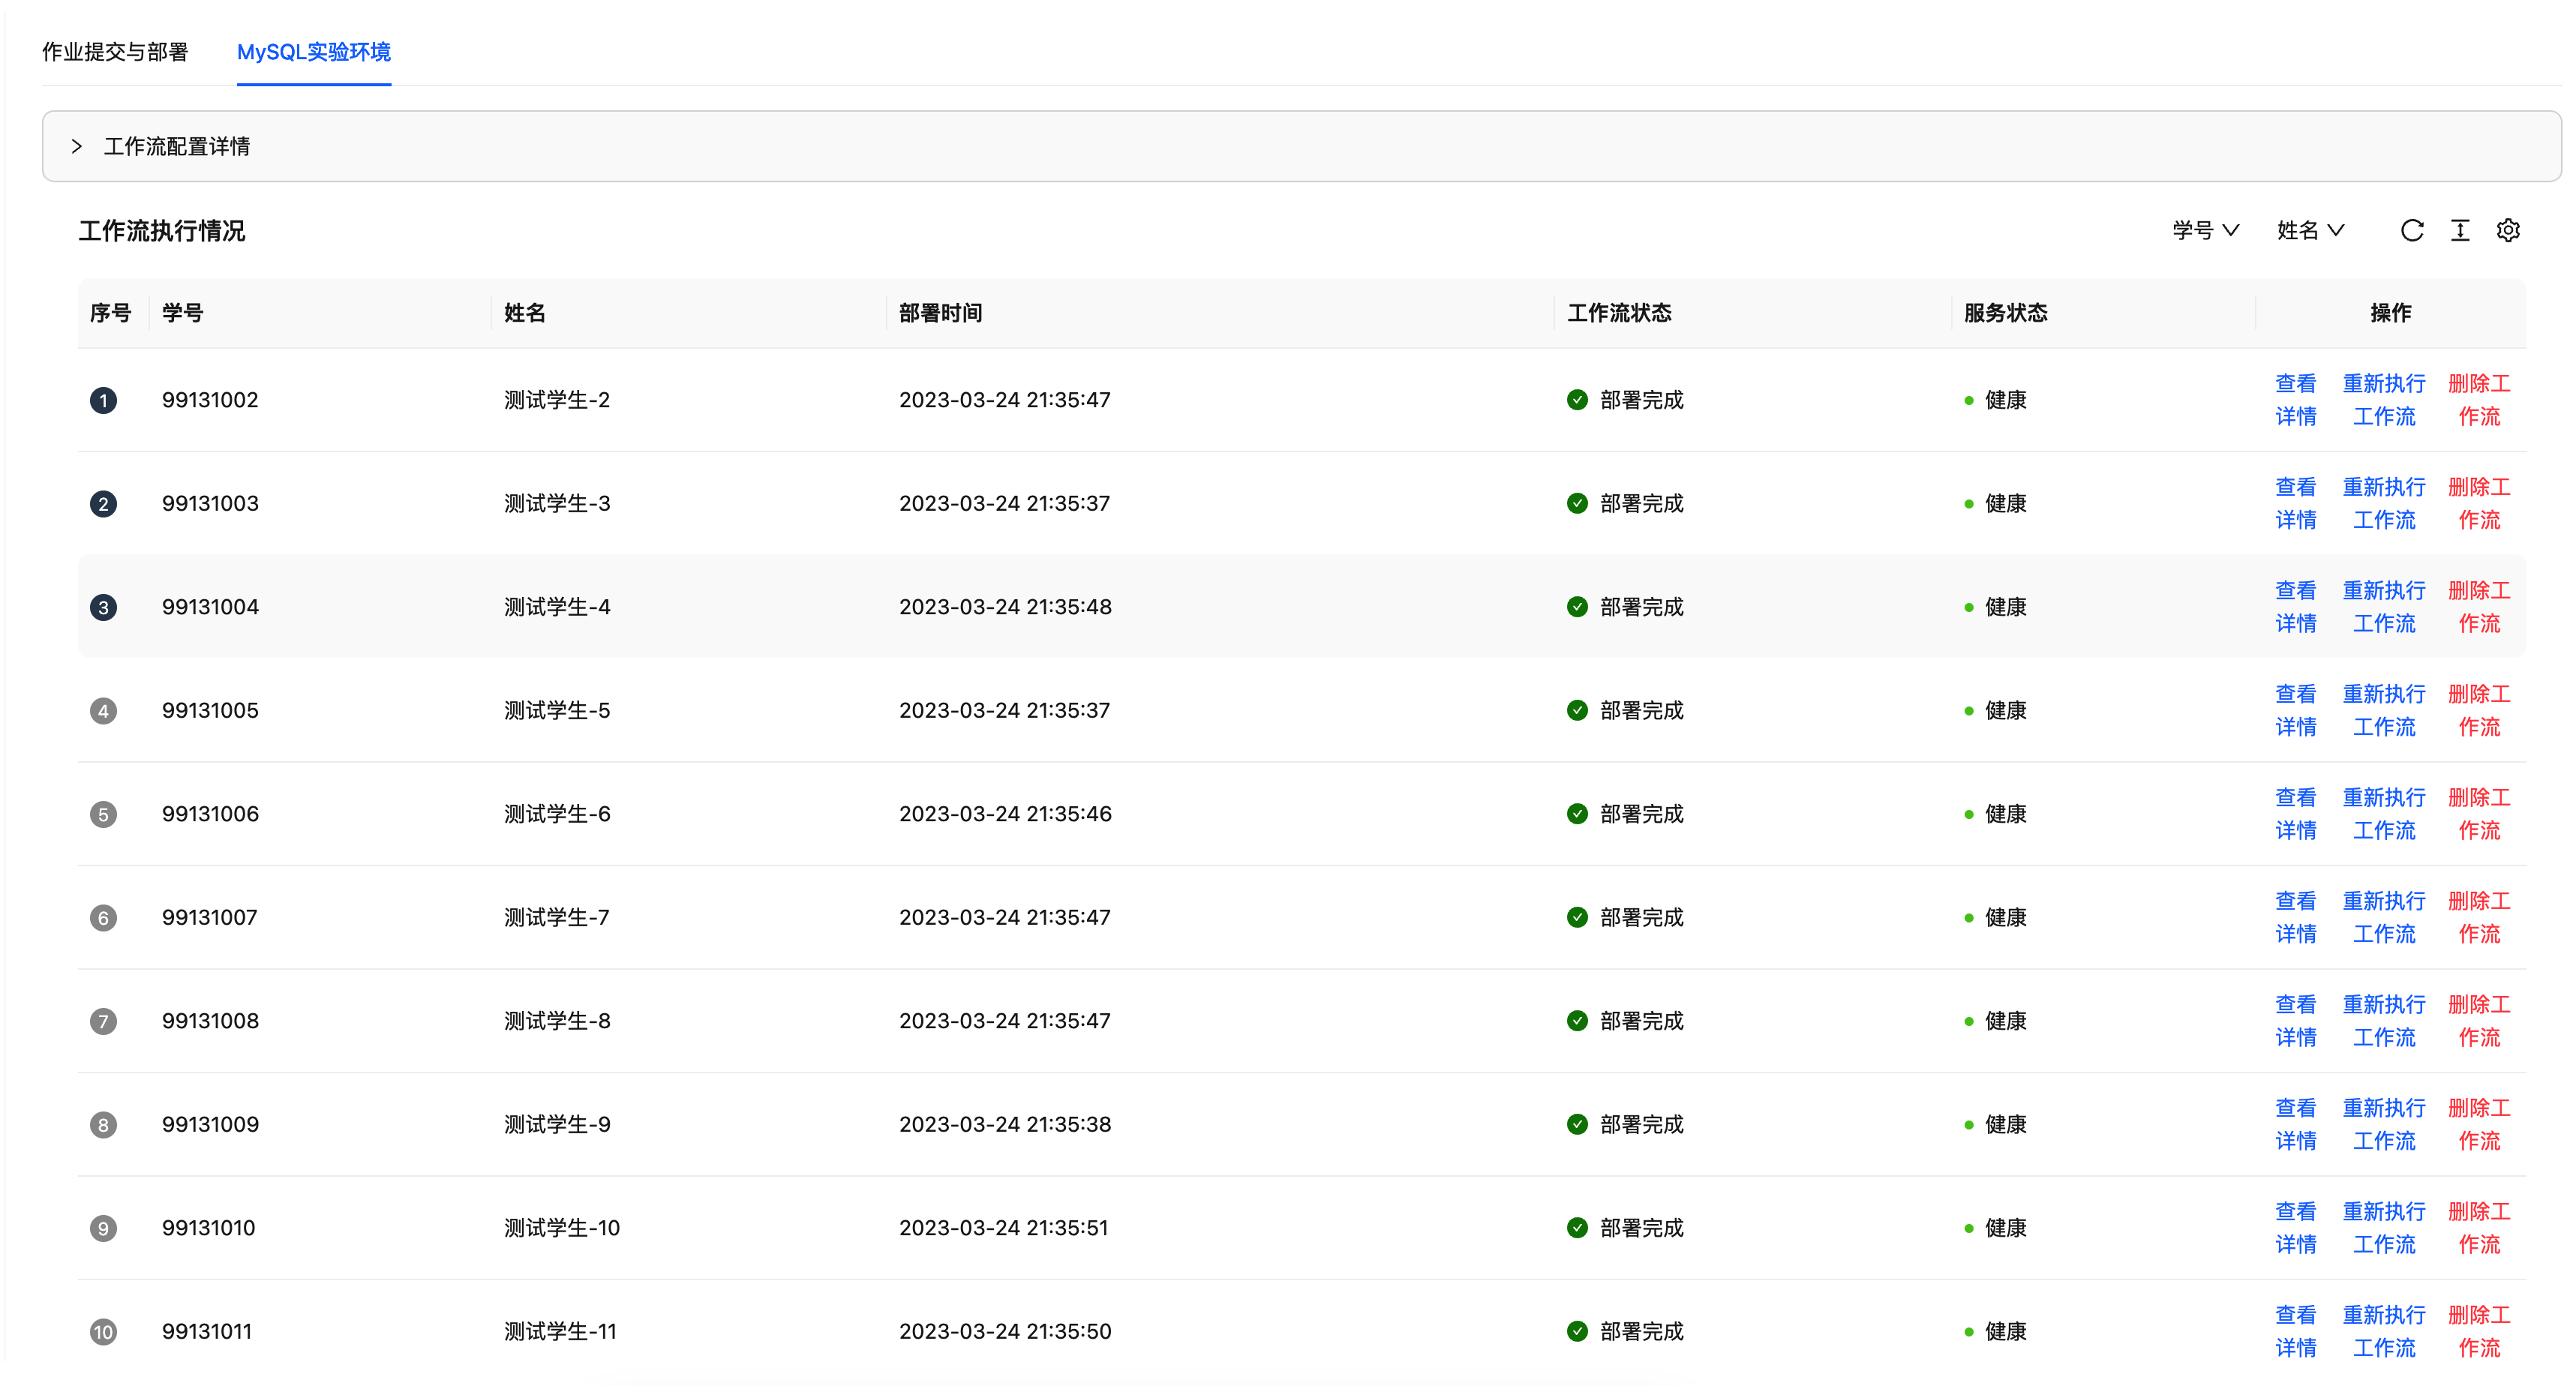Open the column settings gear icon
This screenshot has width=2576, height=1386.
pyautogui.click(x=2508, y=231)
